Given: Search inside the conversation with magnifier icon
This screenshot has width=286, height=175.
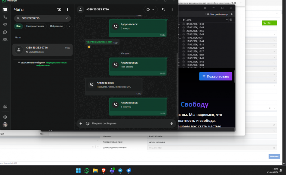Looking at the screenshot, I should click(163, 9).
